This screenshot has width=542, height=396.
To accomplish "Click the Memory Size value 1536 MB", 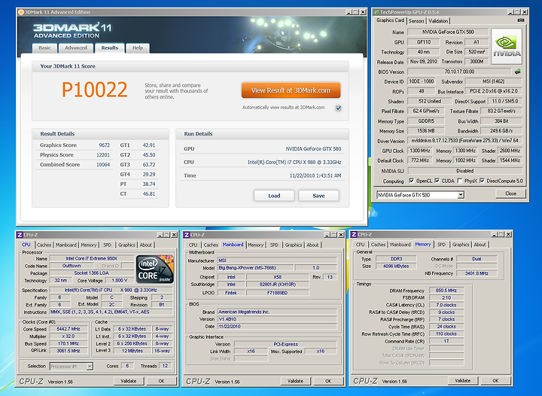I will tap(426, 131).
